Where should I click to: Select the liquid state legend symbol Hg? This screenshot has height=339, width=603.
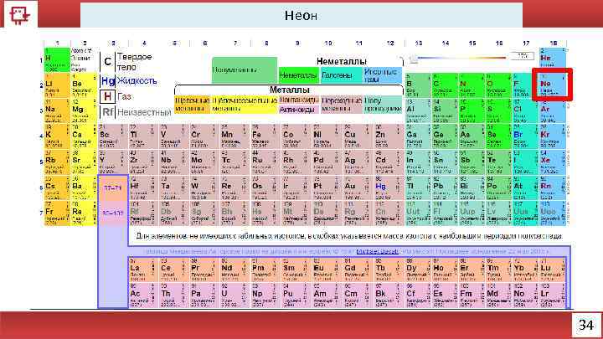click(108, 80)
